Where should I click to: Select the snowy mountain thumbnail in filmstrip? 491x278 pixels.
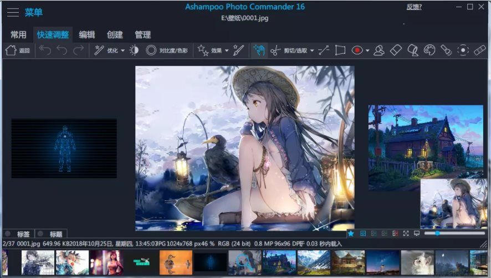click(314, 262)
